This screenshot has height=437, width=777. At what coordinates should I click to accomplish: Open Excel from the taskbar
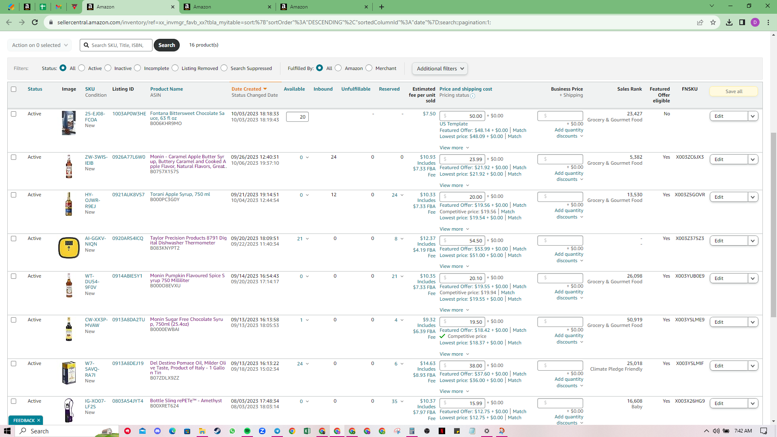307,431
